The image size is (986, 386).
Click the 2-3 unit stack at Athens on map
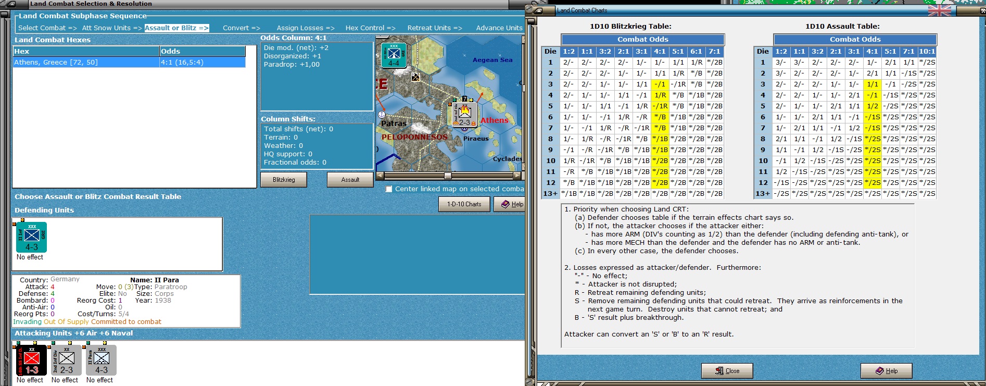464,114
